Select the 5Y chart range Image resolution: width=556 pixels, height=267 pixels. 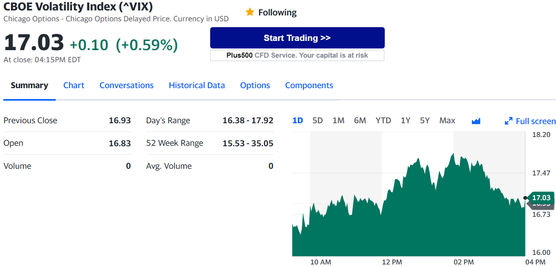(x=425, y=120)
